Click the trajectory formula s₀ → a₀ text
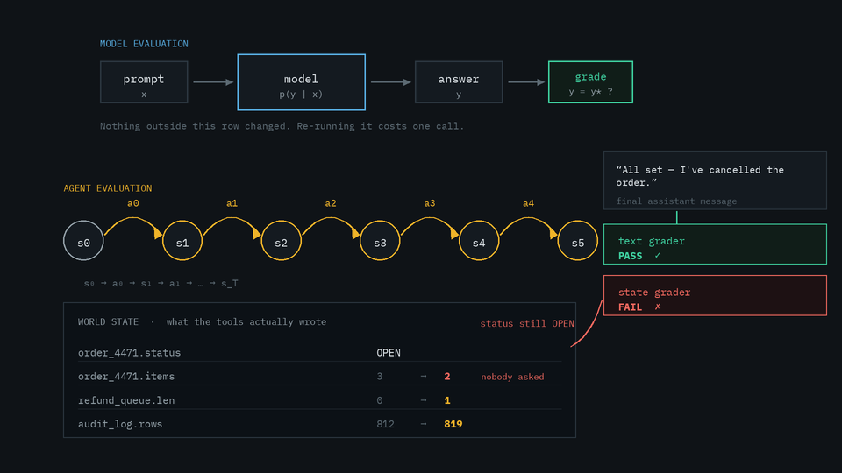 [161, 283]
